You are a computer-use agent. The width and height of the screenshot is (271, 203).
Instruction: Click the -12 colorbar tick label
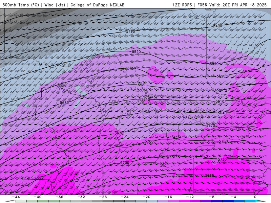(x=190, y=197)
